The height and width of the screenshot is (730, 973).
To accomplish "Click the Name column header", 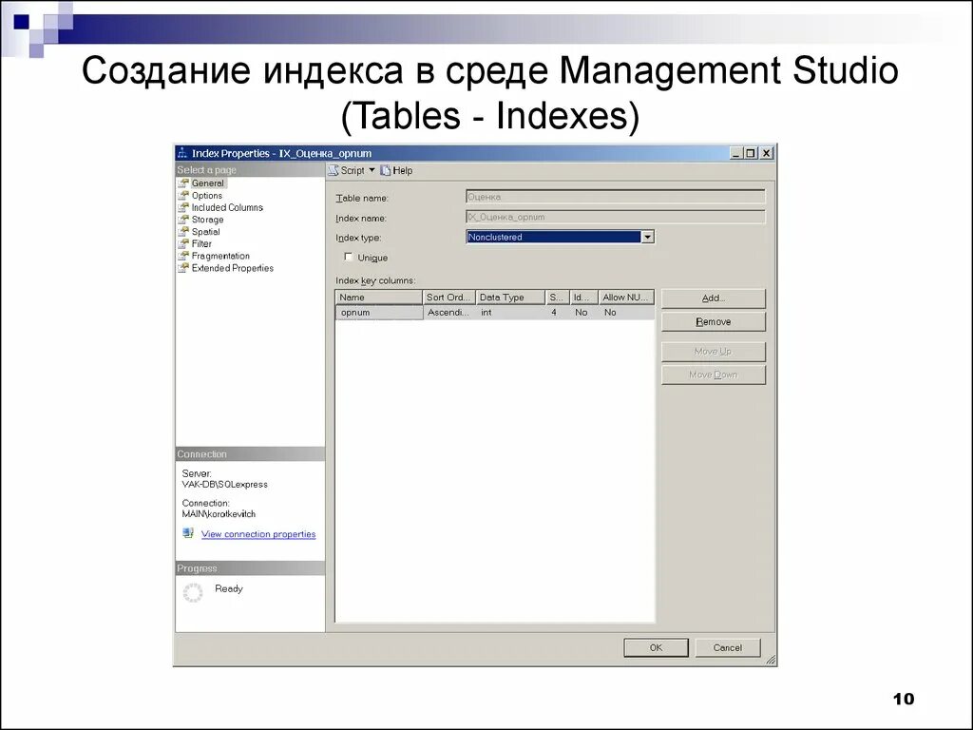I will (x=379, y=298).
